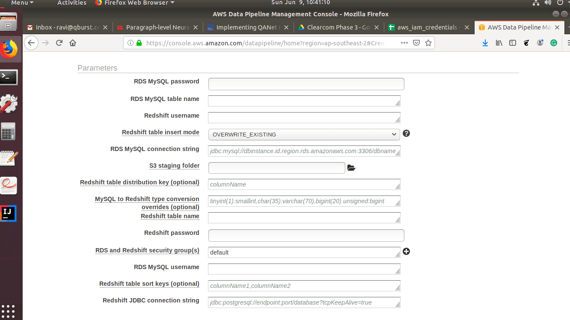Open the Calculator in the dock

pos(9,131)
